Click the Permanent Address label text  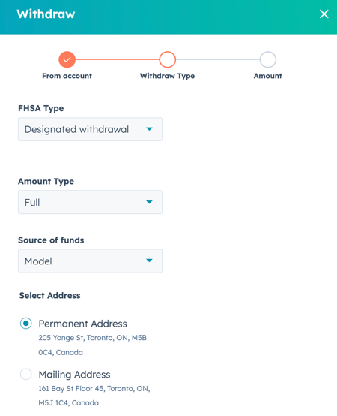(x=83, y=324)
